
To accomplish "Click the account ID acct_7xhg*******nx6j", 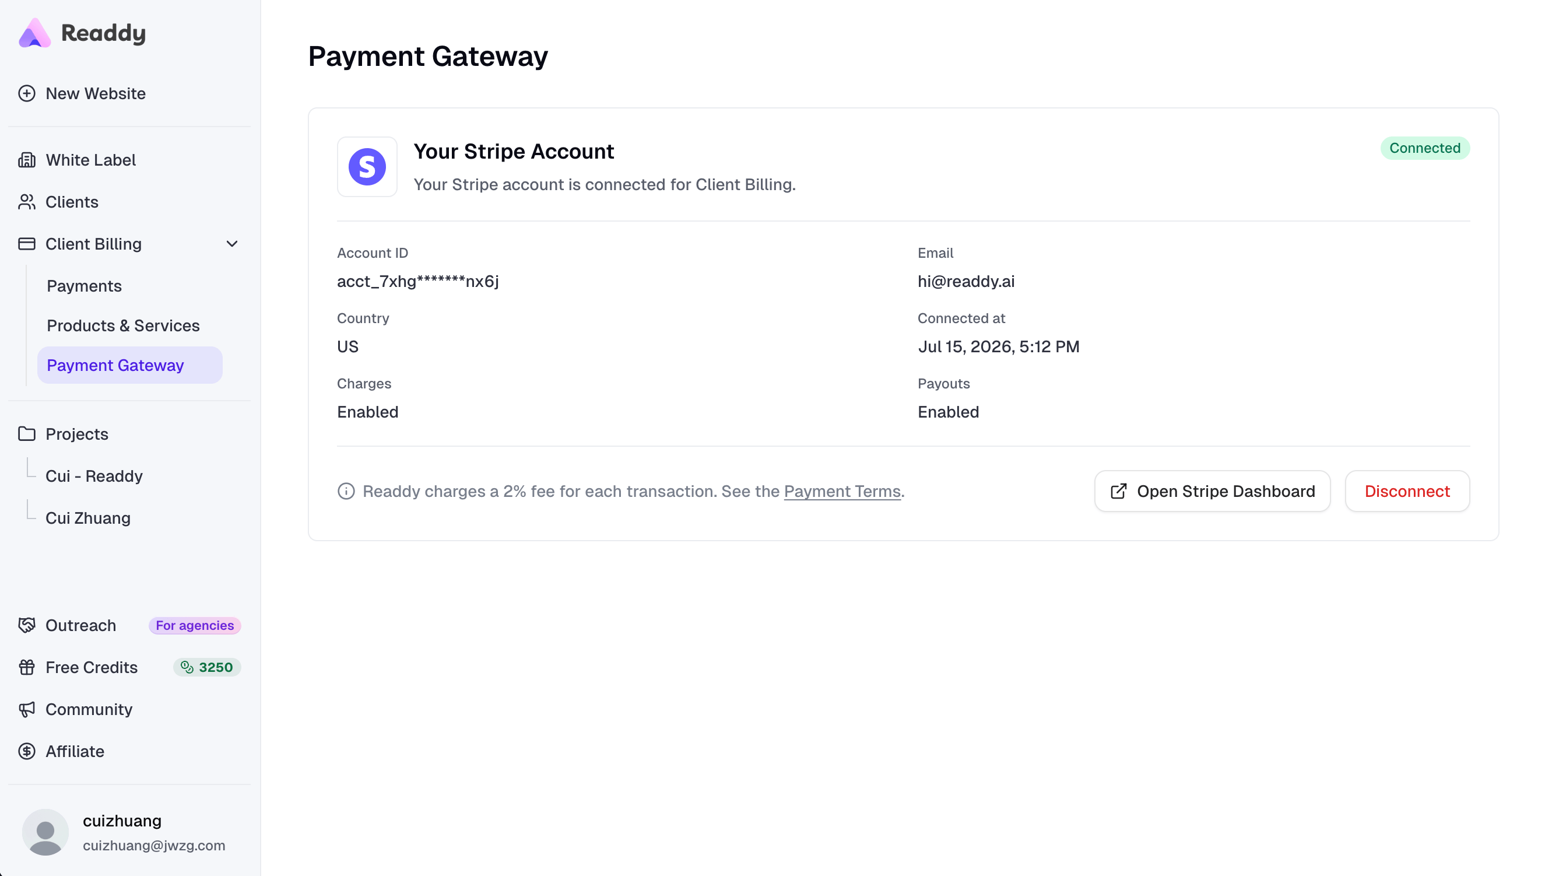I will (418, 281).
